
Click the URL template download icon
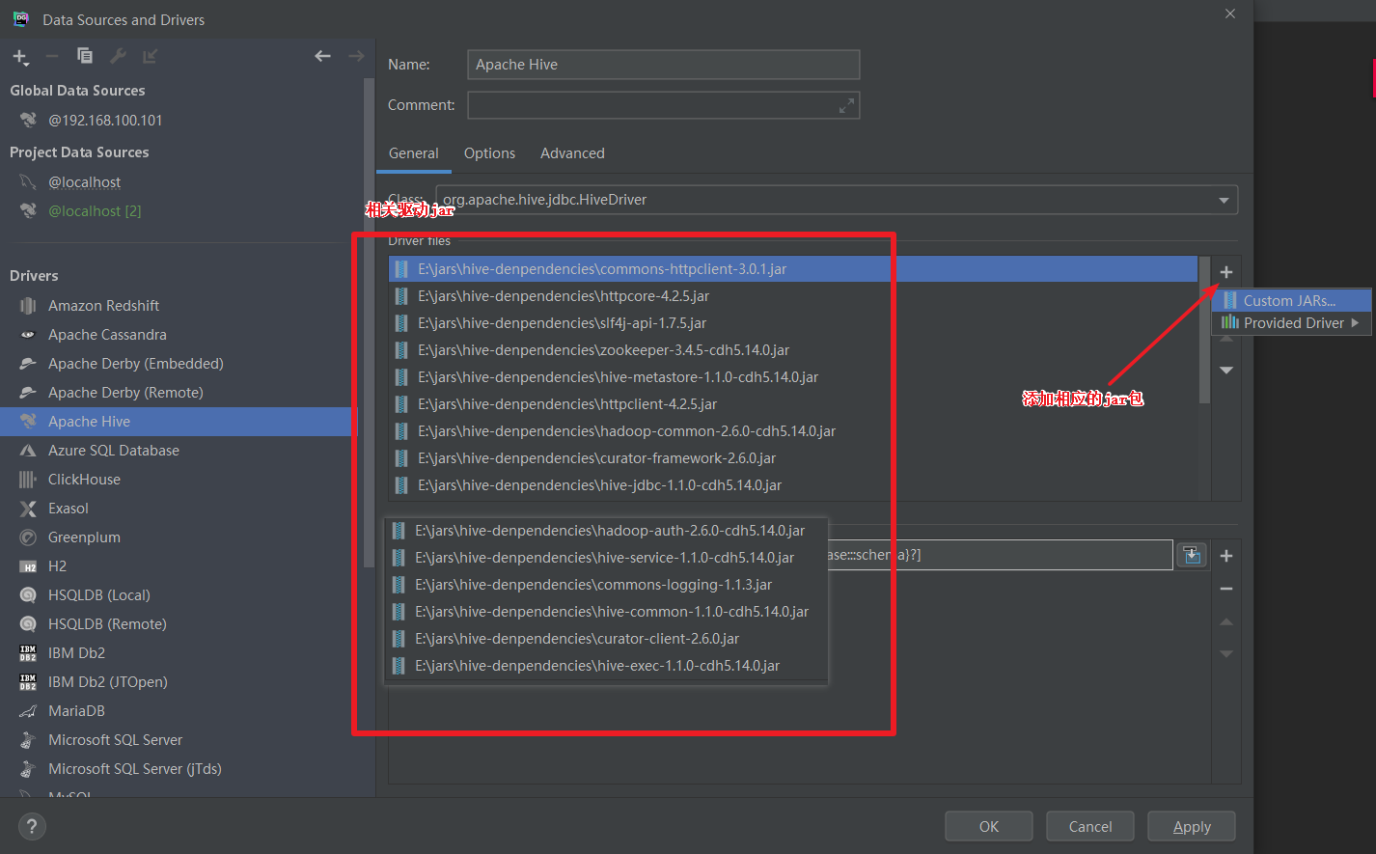pos(1192,555)
